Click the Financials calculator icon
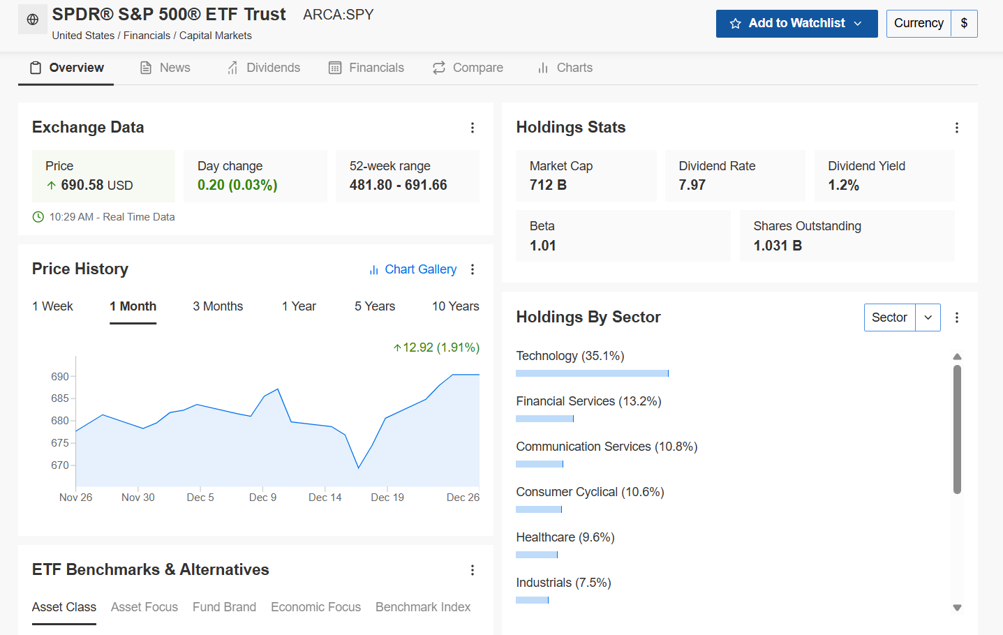 click(x=335, y=68)
